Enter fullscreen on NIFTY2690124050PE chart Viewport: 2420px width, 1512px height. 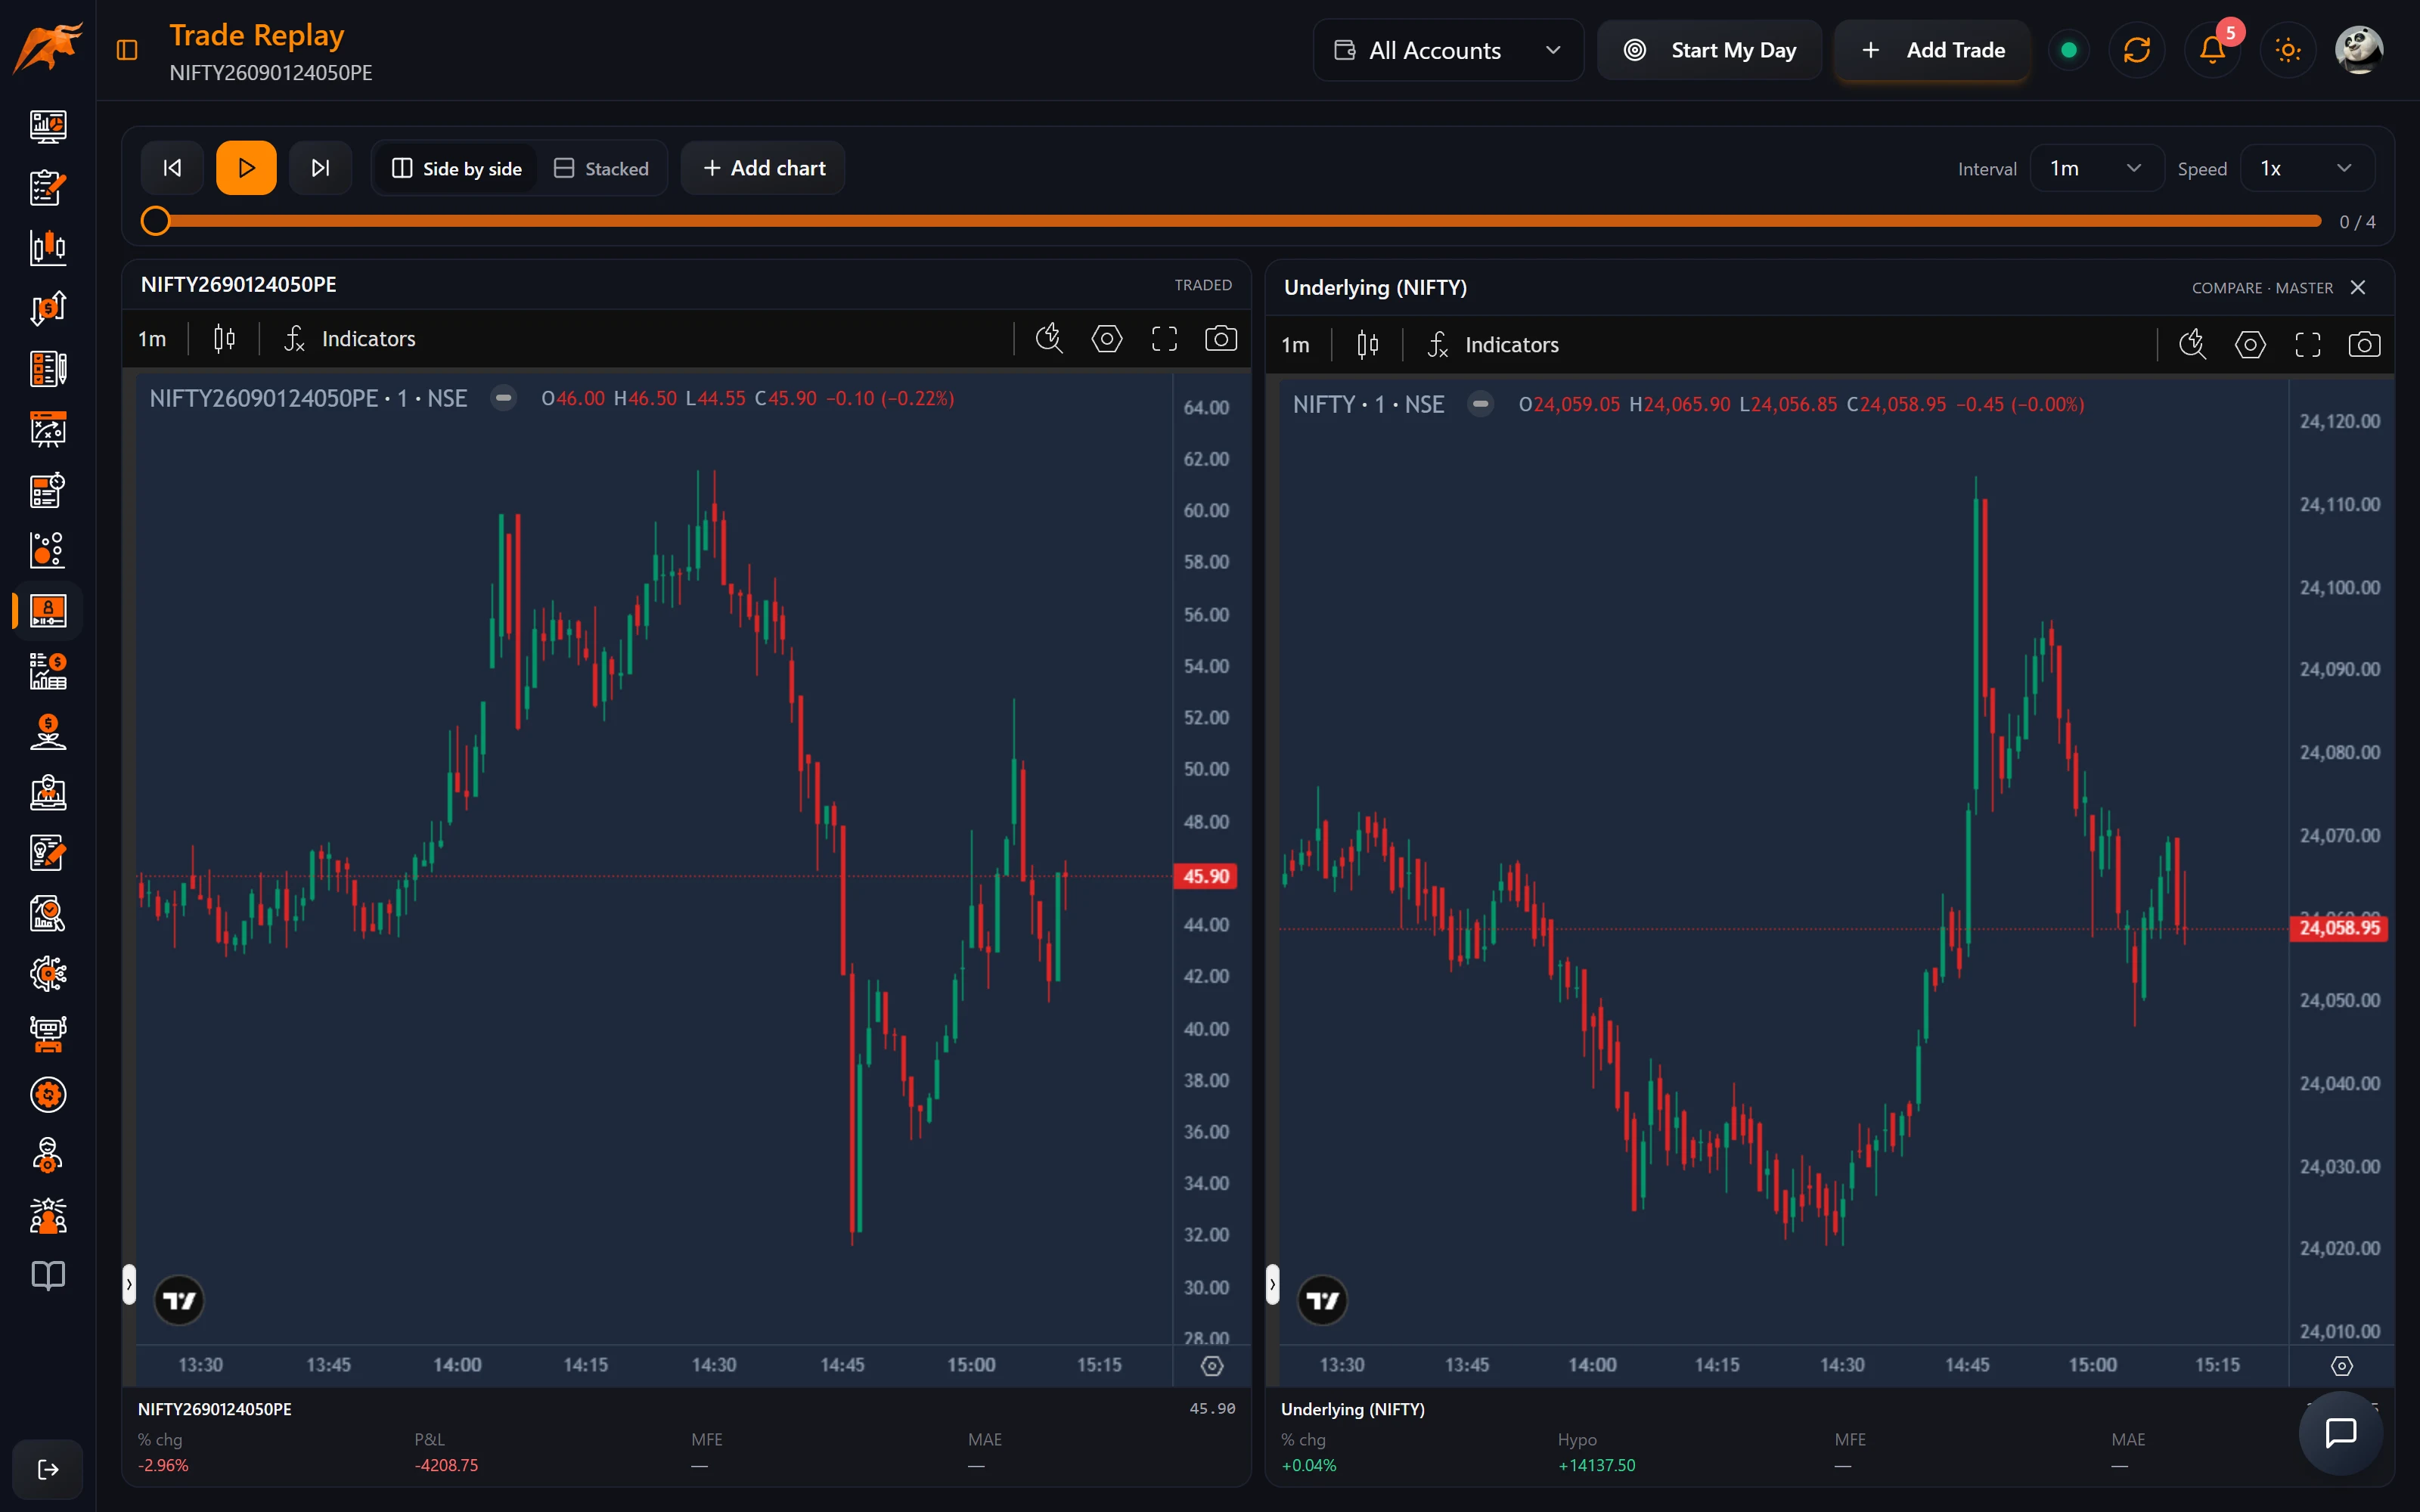pos(1164,339)
